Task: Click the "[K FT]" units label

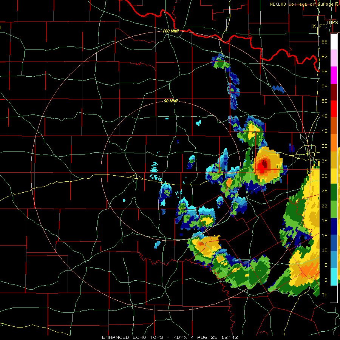Action: 319,26
